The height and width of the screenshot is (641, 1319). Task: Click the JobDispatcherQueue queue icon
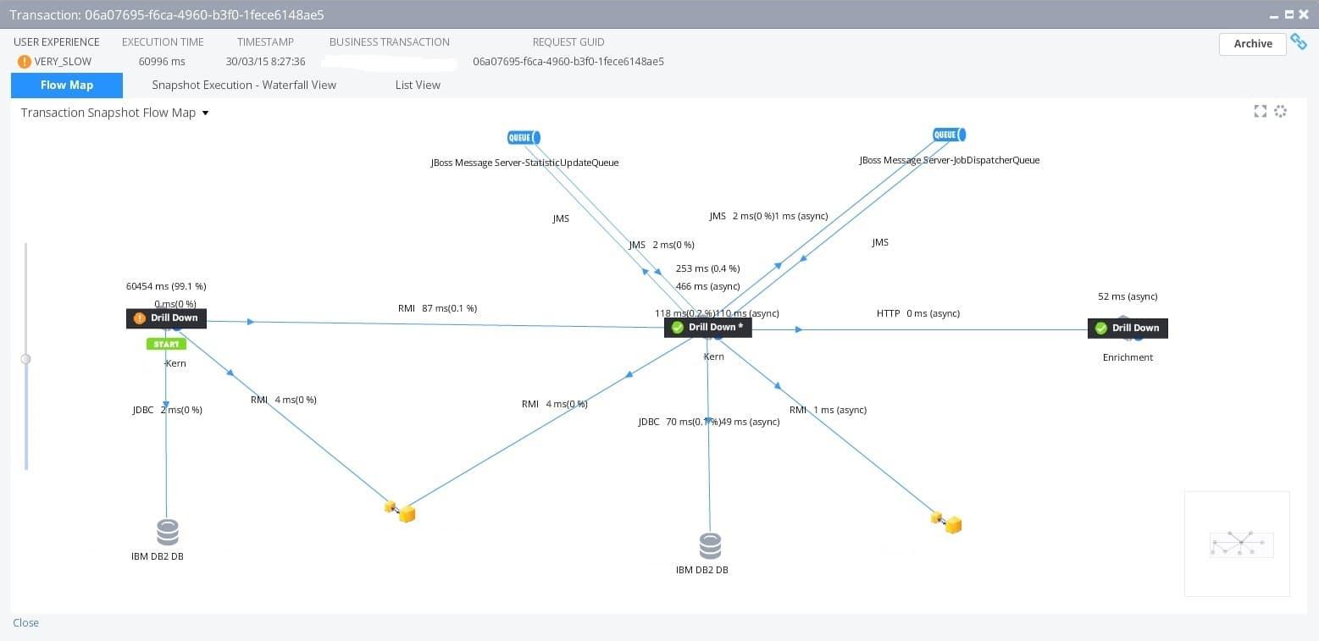[x=949, y=135]
